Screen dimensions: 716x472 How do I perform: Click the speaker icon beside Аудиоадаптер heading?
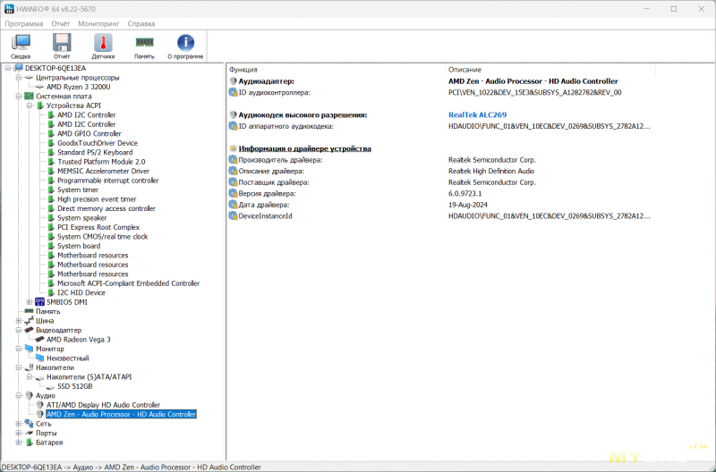pyautogui.click(x=233, y=81)
